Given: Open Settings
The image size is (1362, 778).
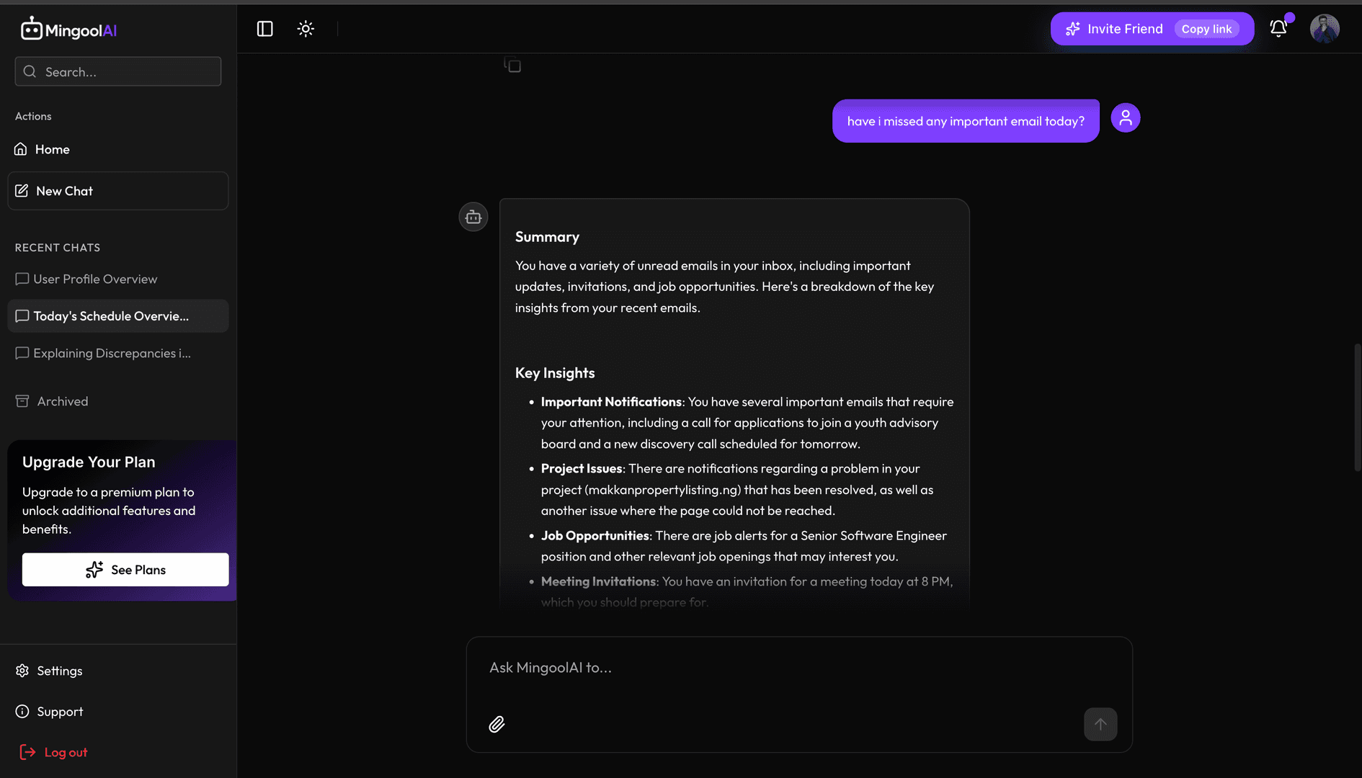Looking at the screenshot, I should (x=49, y=671).
